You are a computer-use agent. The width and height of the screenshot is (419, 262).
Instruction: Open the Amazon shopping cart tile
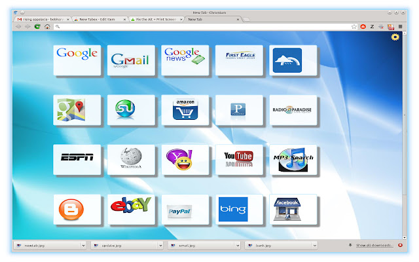(185, 110)
